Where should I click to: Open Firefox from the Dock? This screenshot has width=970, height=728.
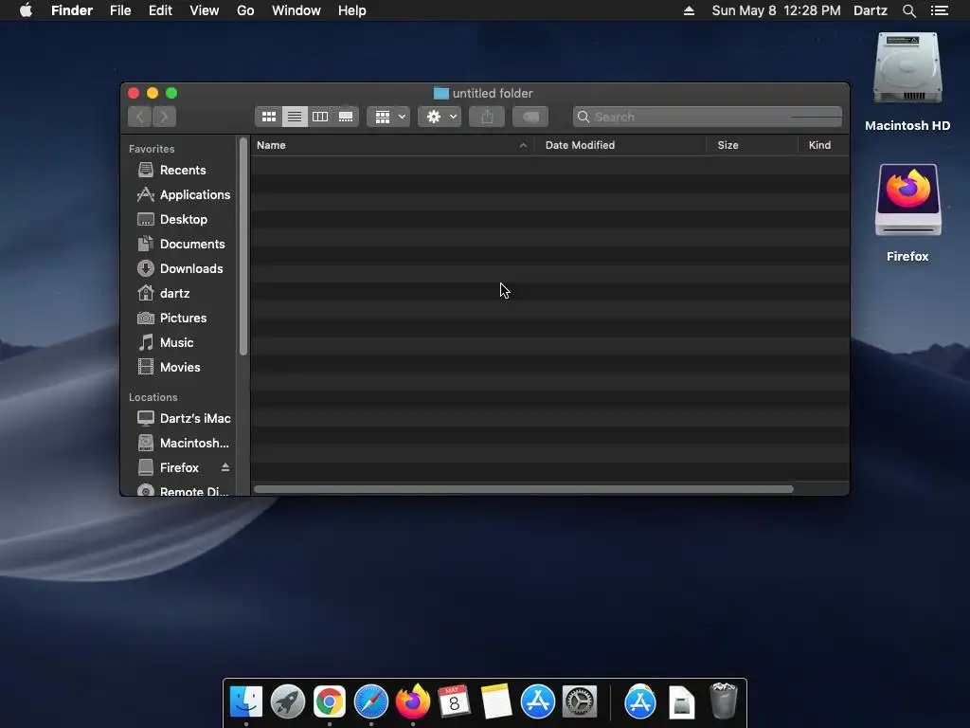tap(413, 701)
